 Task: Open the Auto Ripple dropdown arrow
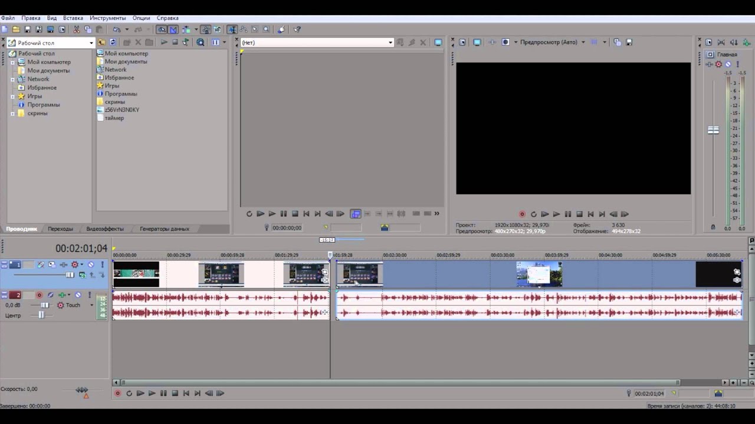pyautogui.click(x=196, y=29)
